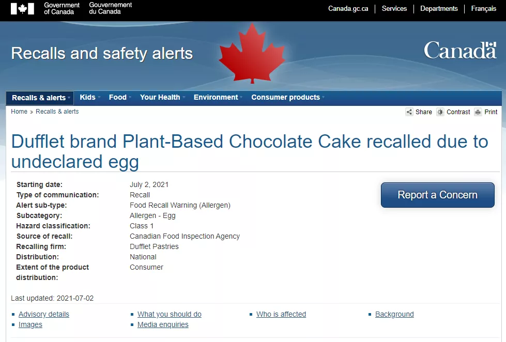Click the Share icon
Screen dimensions: 506x342
pyautogui.click(x=409, y=112)
